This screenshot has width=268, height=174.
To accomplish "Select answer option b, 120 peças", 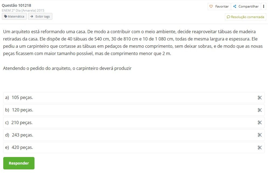I will tap(22, 110).
